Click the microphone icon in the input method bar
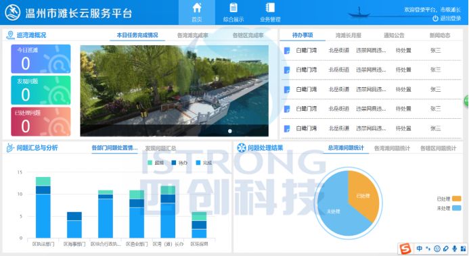 point(454,249)
